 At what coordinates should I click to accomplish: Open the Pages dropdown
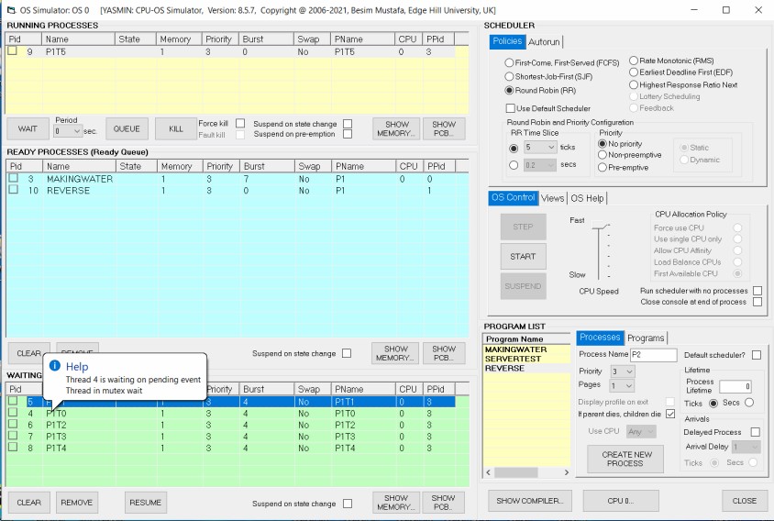(629, 385)
